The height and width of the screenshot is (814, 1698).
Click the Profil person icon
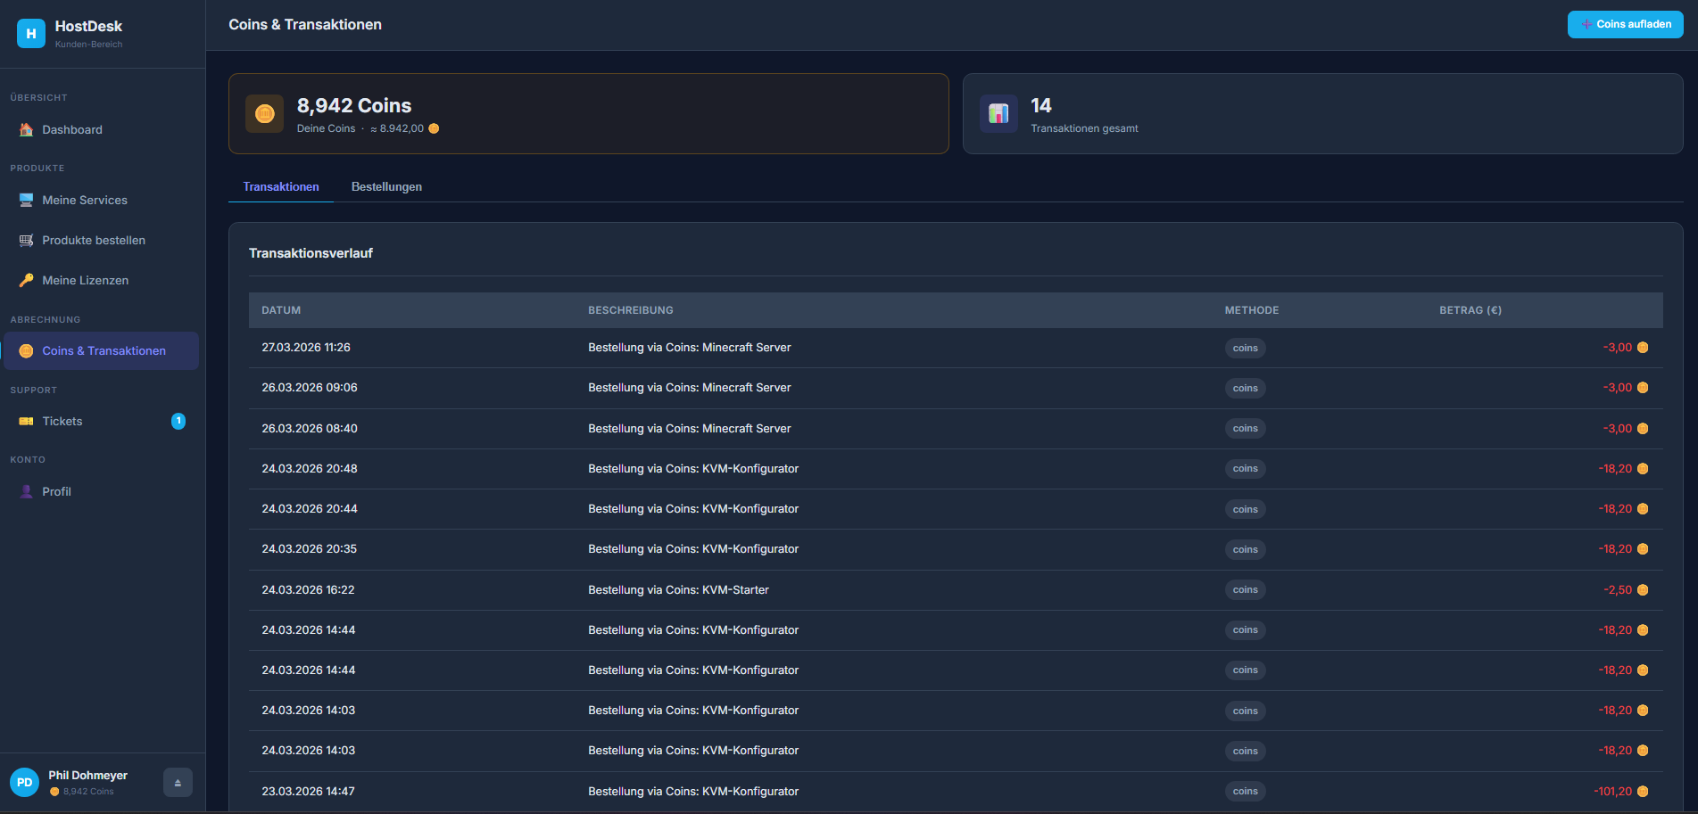pyautogui.click(x=26, y=492)
